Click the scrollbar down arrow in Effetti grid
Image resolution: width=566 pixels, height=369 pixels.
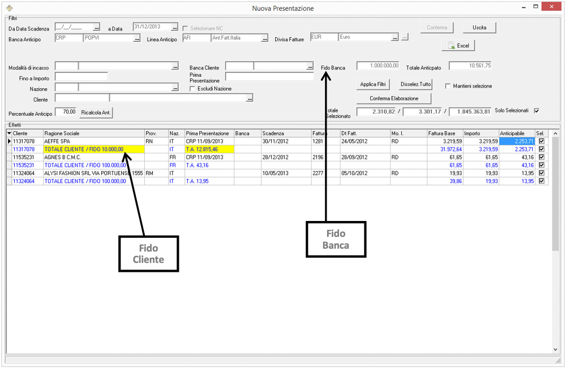pyautogui.click(x=555, y=349)
